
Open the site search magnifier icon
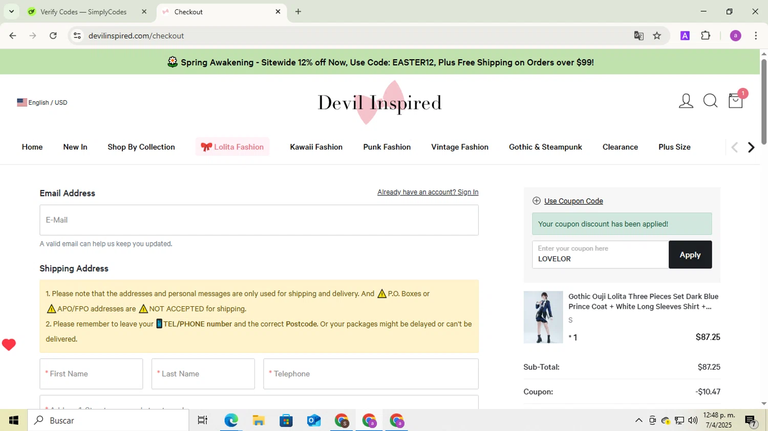[710, 101]
